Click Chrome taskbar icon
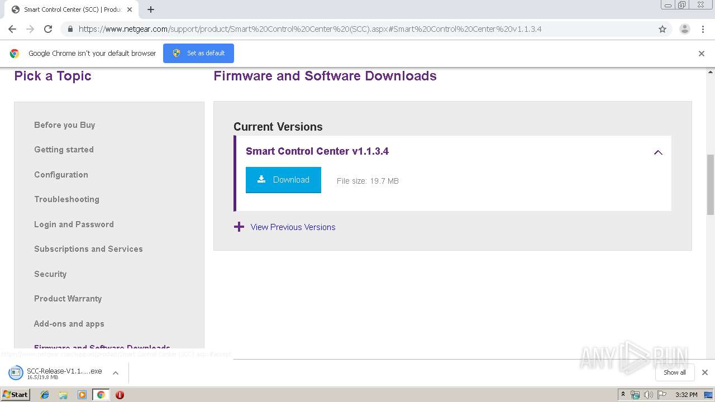 pyautogui.click(x=101, y=395)
